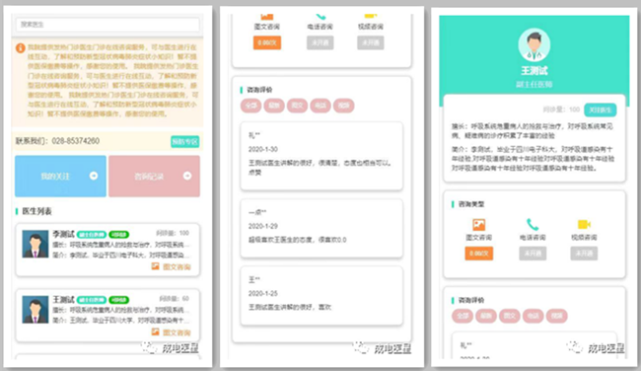The height and width of the screenshot is (371, 641).
Task: Click the arrow icon on the 咨询记录 card
Action: 187,176
